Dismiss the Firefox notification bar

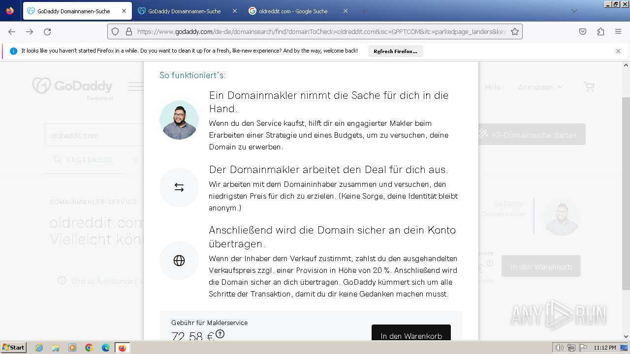click(x=618, y=51)
